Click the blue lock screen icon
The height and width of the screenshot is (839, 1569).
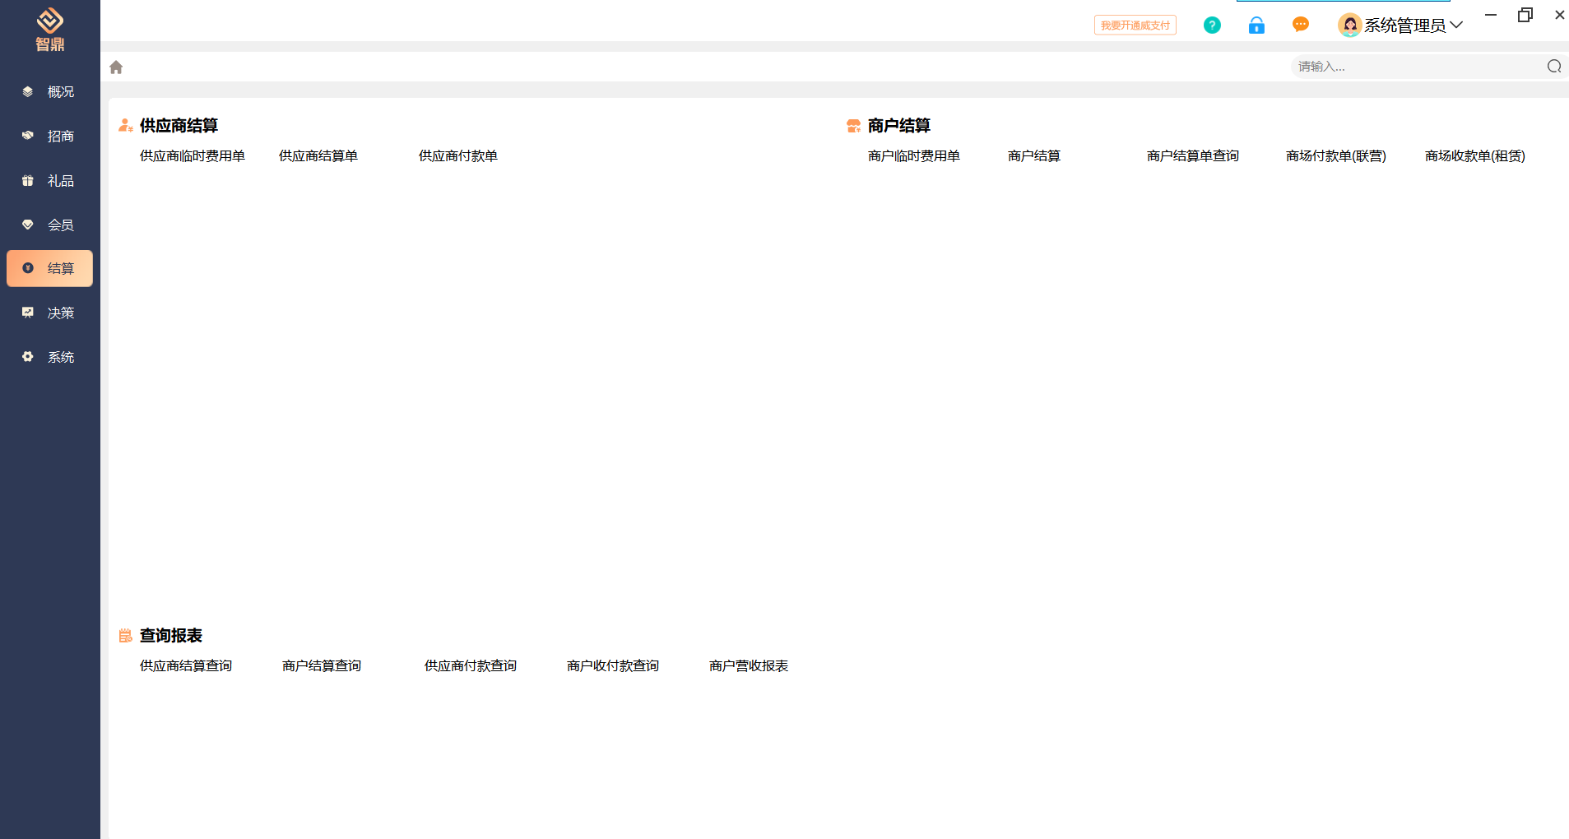(1256, 25)
